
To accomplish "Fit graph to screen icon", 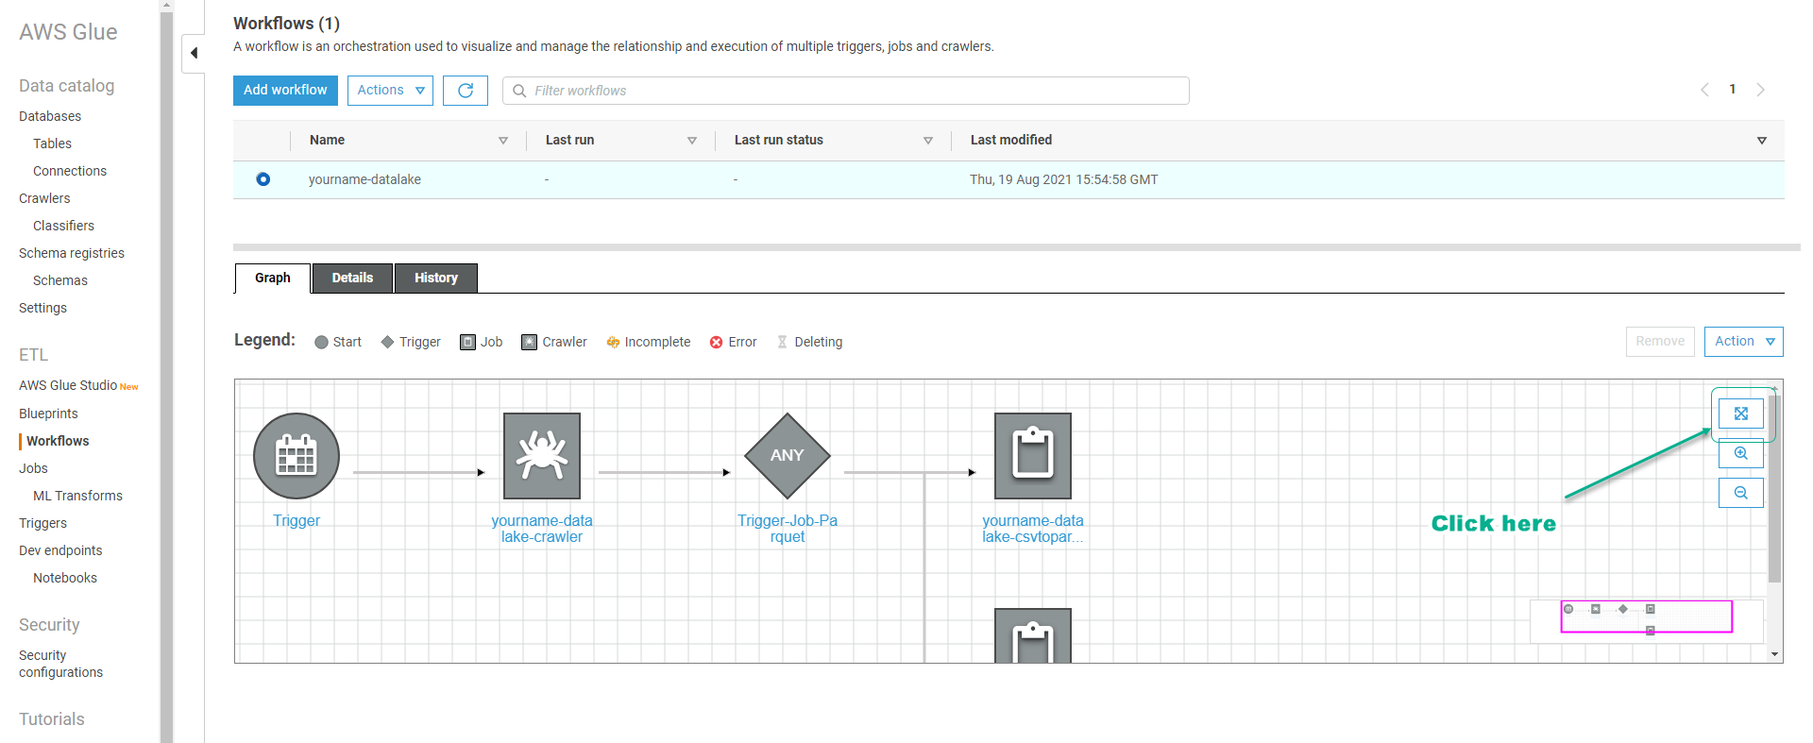I will 1741,414.
